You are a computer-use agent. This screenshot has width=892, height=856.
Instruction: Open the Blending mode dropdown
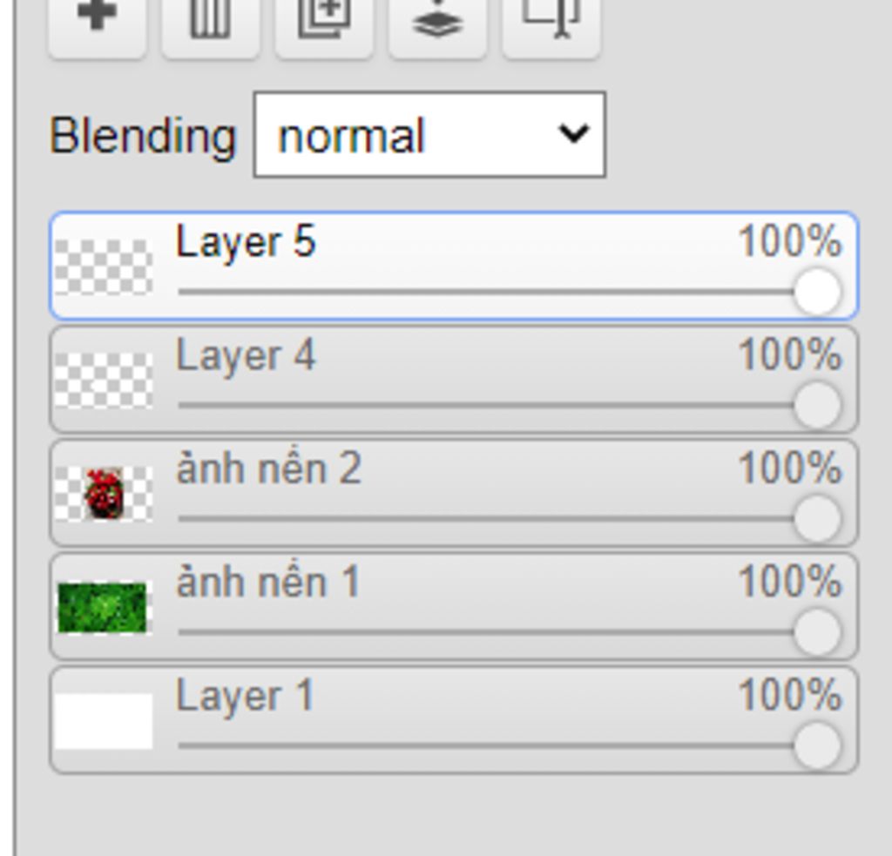pyautogui.click(x=429, y=136)
